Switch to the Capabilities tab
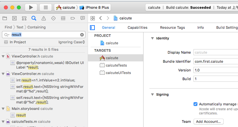 click(x=137, y=27)
